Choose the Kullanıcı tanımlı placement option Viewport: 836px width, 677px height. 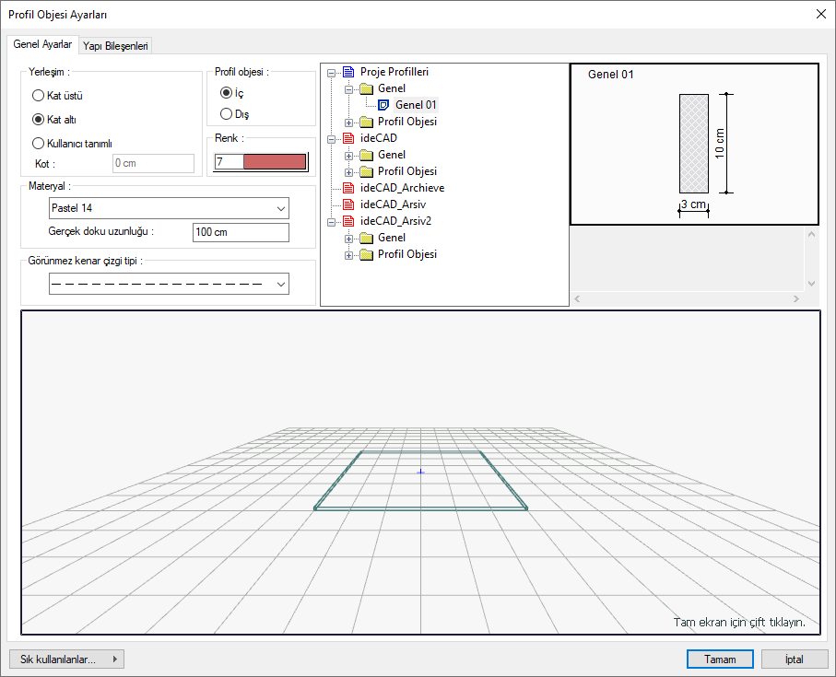pos(39,143)
